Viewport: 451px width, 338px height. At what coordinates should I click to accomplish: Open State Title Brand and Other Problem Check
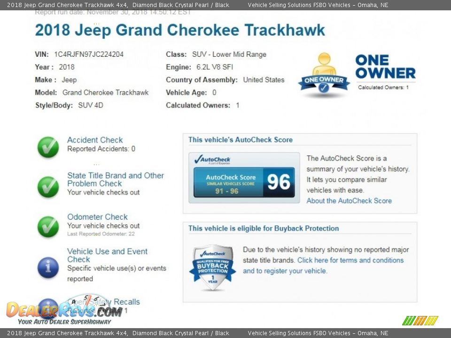tap(116, 179)
